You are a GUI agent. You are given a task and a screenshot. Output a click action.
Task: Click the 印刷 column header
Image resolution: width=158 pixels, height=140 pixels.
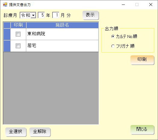(18, 25)
